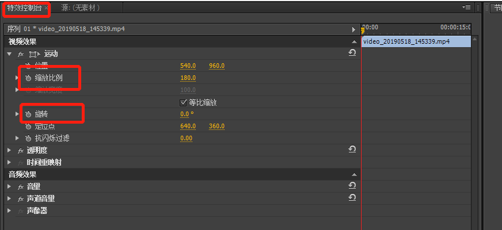The height and width of the screenshot is (230, 502).
Task: Toggle the stopwatch for 抗闪烁过滤
Action: pyautogui.click(x=28, y=139)
